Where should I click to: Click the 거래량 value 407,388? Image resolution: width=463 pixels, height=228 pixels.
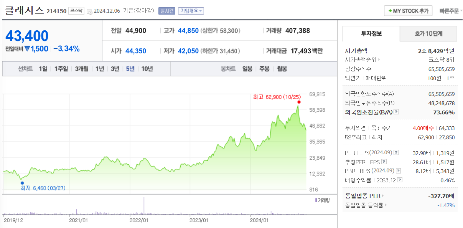tap(298, 30)
